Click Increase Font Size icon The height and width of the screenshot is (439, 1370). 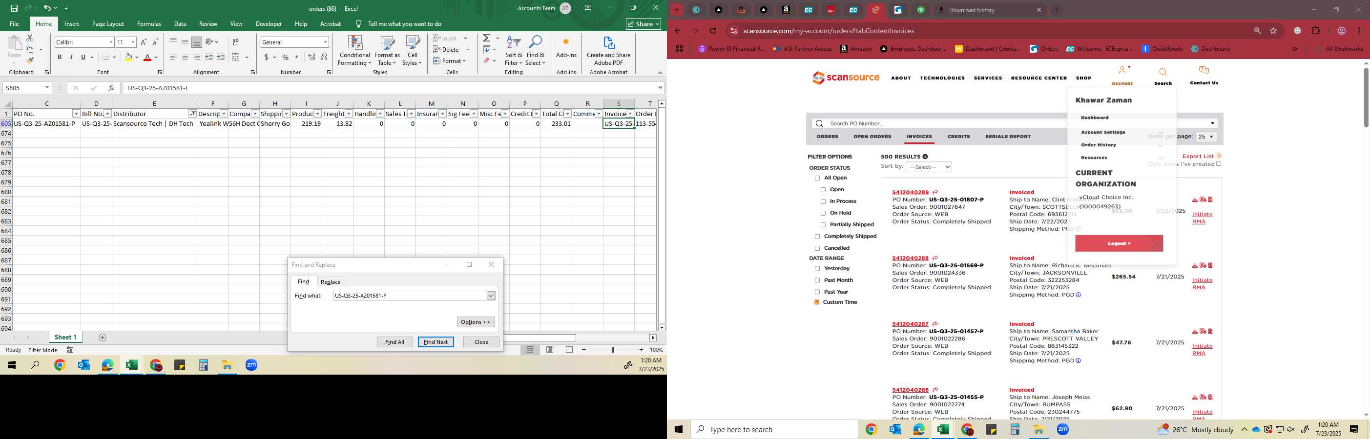click(144, 42)
